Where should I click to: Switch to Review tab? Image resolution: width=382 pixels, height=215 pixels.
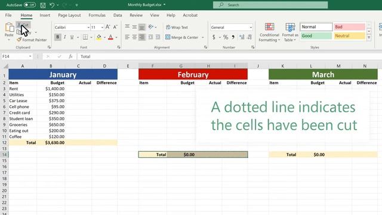136,15
